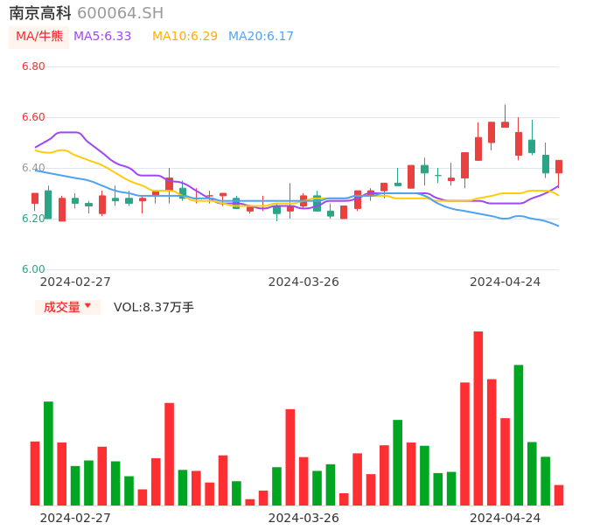Click the MA/牛熊 indicator button
The image size is (600, 530).
click(39, 37)
